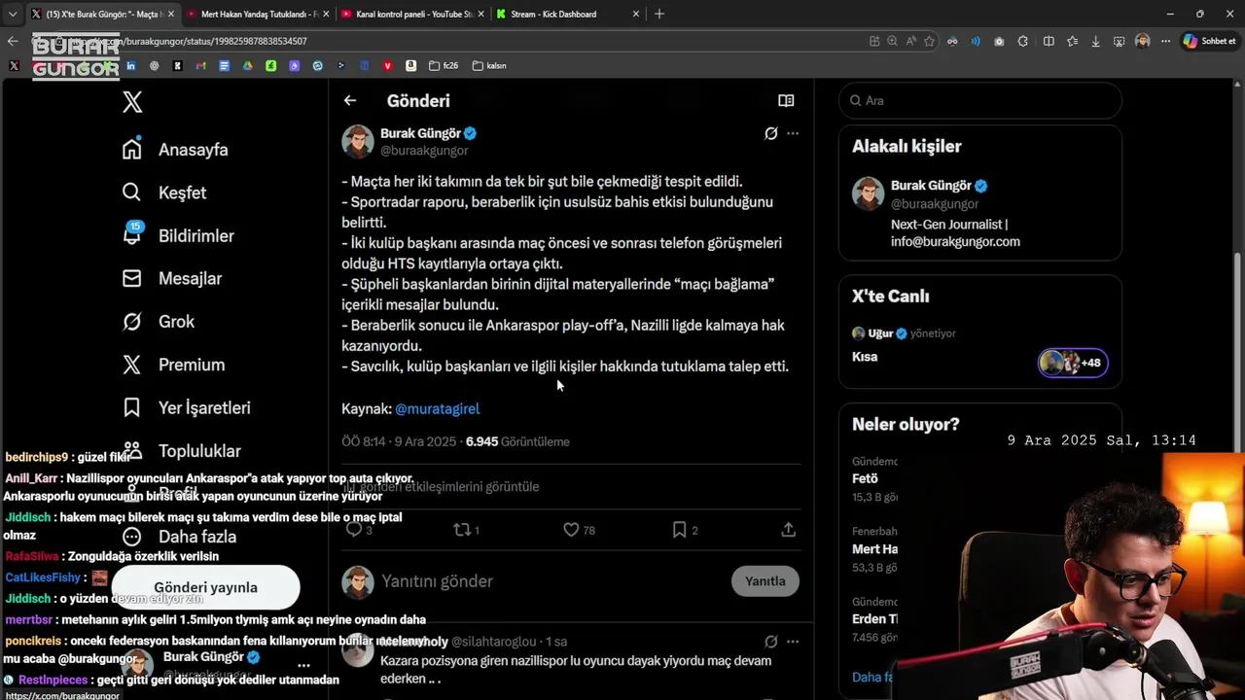Open reader view icon beside Gönderi
Image resolution: width=1245 pixels, height=700 pixels.
click(x=786, y=100)
